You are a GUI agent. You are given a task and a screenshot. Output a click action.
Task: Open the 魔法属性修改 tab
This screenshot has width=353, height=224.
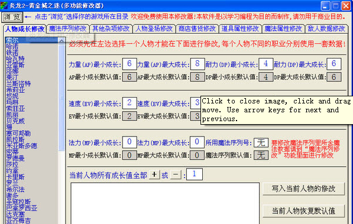pos(283,29)
